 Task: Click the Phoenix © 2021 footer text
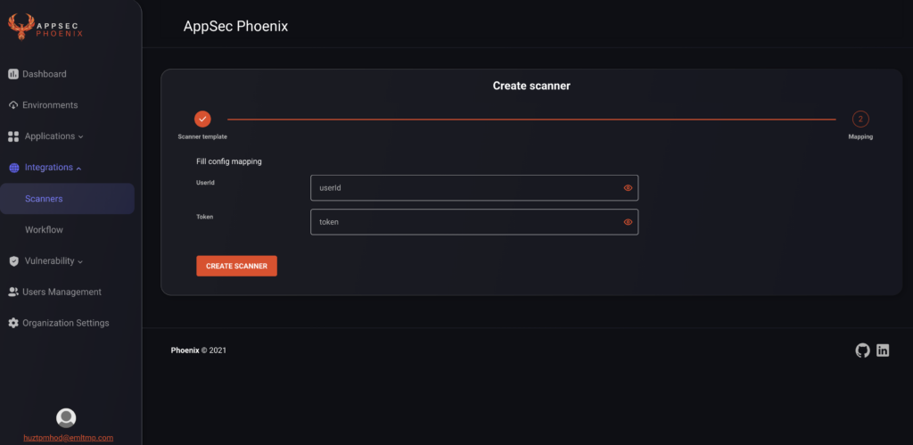pos(199,350)
